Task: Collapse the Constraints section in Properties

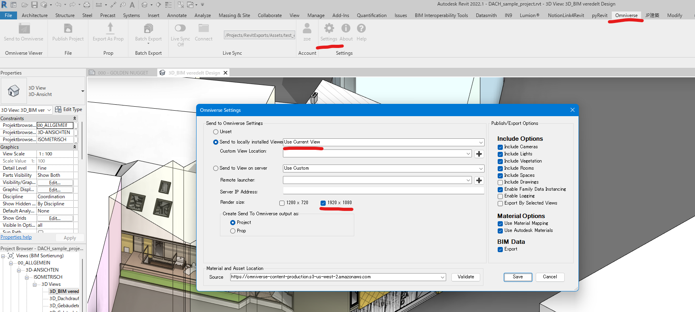Action: [74, 119]
